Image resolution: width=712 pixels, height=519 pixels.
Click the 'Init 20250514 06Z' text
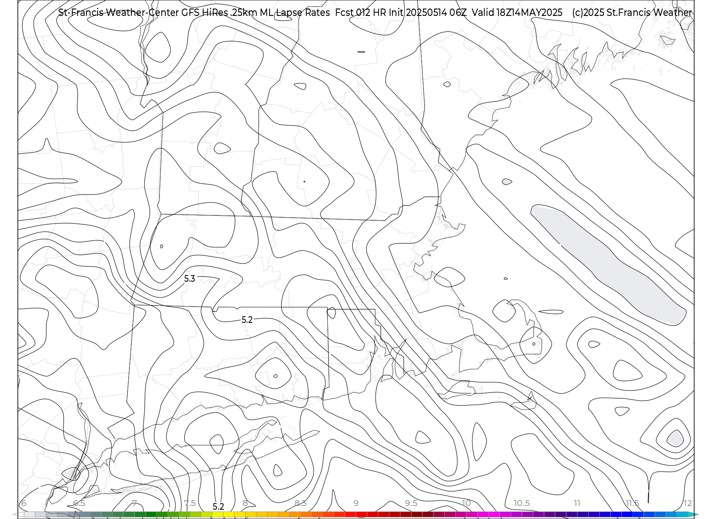point(427,13)
